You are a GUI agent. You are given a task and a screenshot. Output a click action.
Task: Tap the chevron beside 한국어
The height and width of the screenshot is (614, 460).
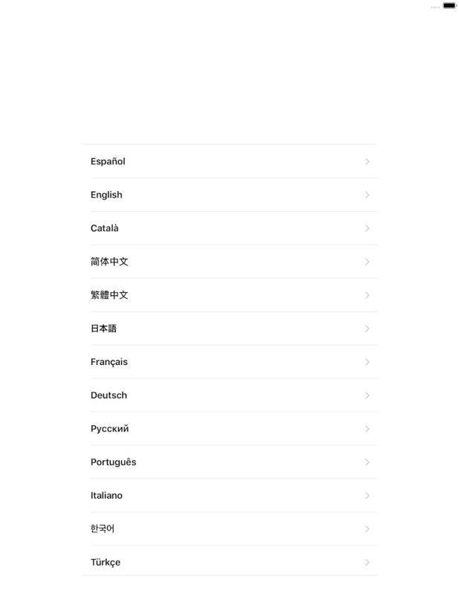[x=367, y=529]
